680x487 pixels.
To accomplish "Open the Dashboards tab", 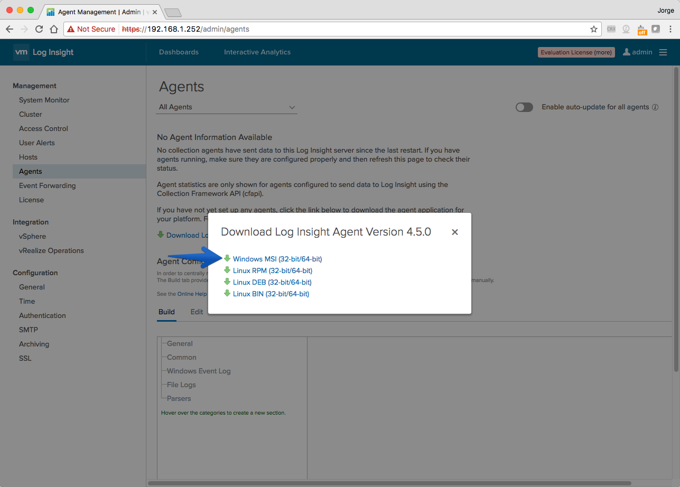I will click(x=179, y=52).
